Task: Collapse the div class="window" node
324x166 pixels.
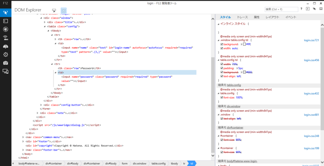Action: (41, 18)
